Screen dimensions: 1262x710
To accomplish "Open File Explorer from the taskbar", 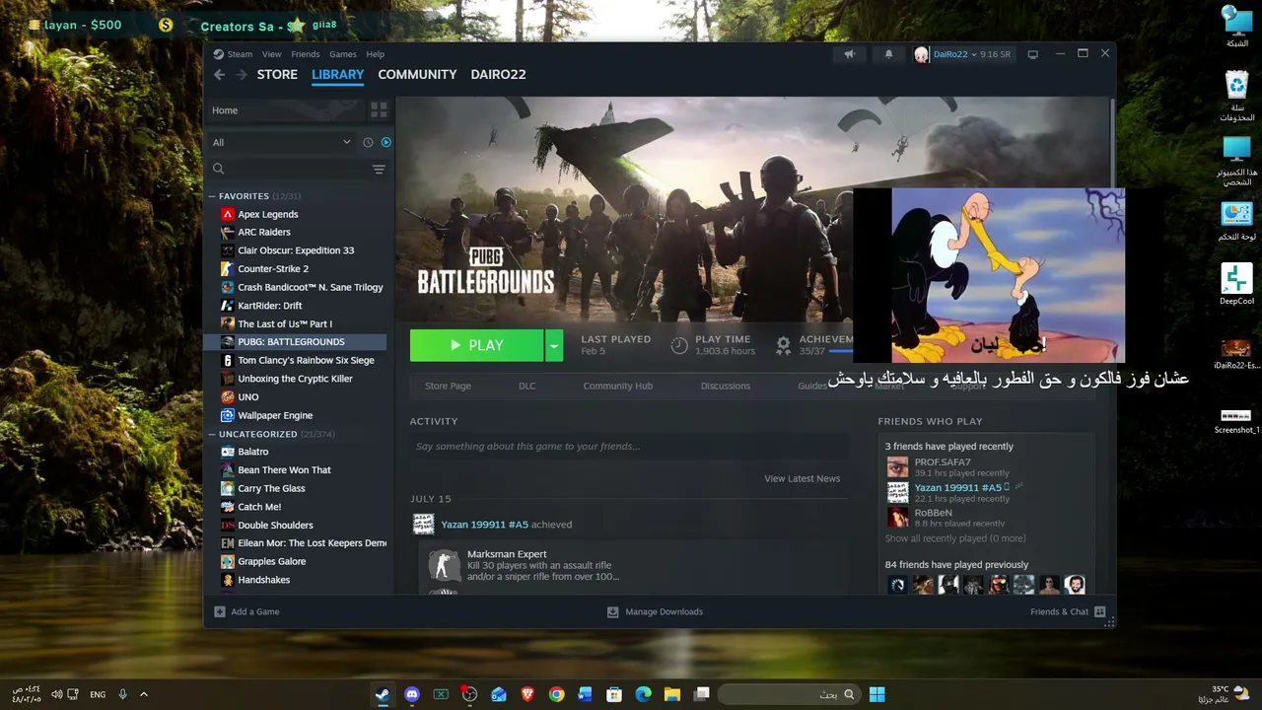I will coord(672,694).
